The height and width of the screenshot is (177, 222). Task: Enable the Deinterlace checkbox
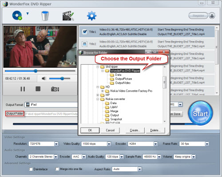pos(31,169)
